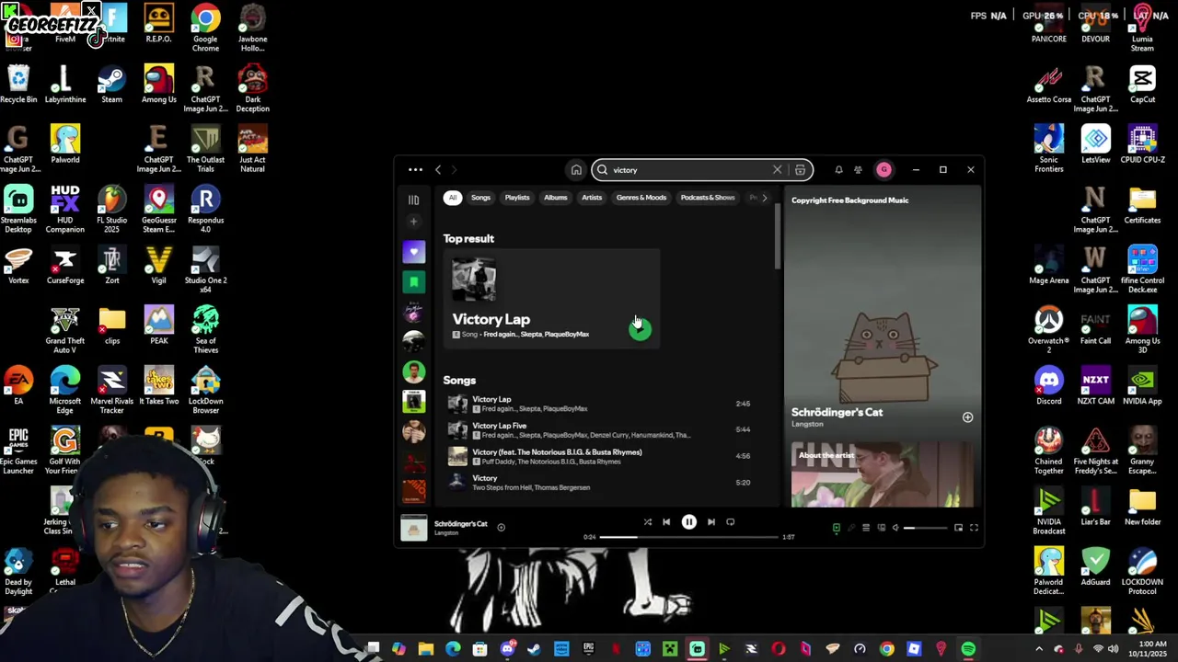1178x662 pixels.
Task: Select the 'Playlists' filter chip
Action: click(x=517, y=198)
